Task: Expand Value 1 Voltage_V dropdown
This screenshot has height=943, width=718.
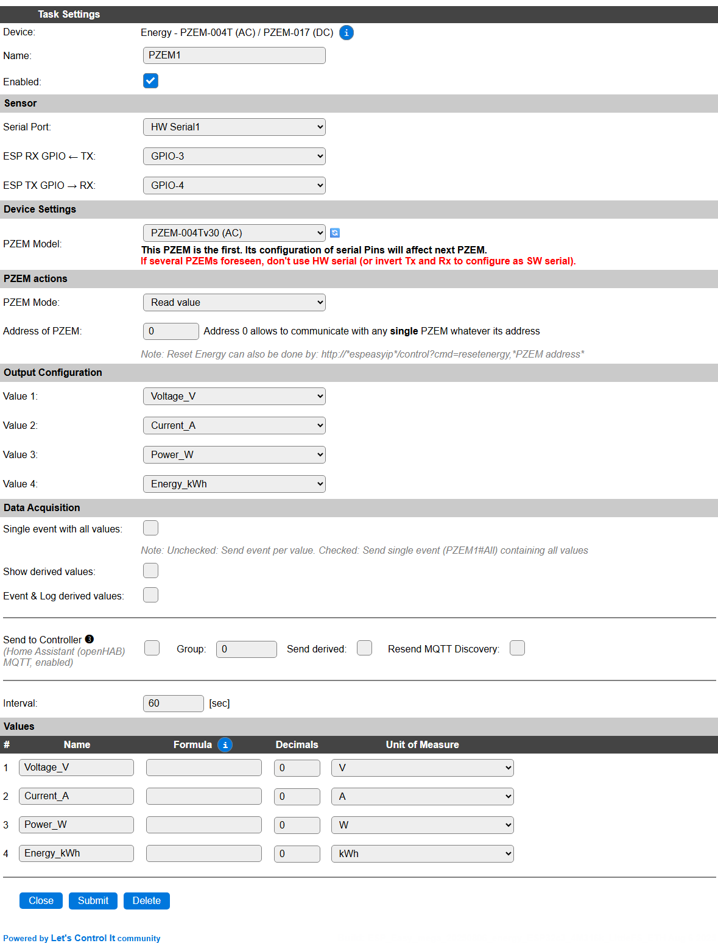Action: (234, 396)
